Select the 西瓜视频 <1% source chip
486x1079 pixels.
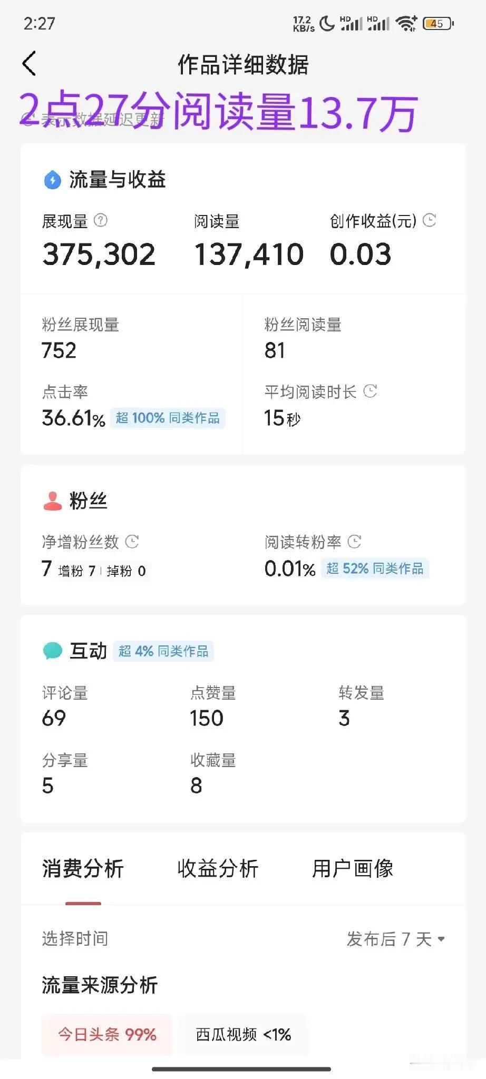pyautogui.click(x=243, y=1034)
